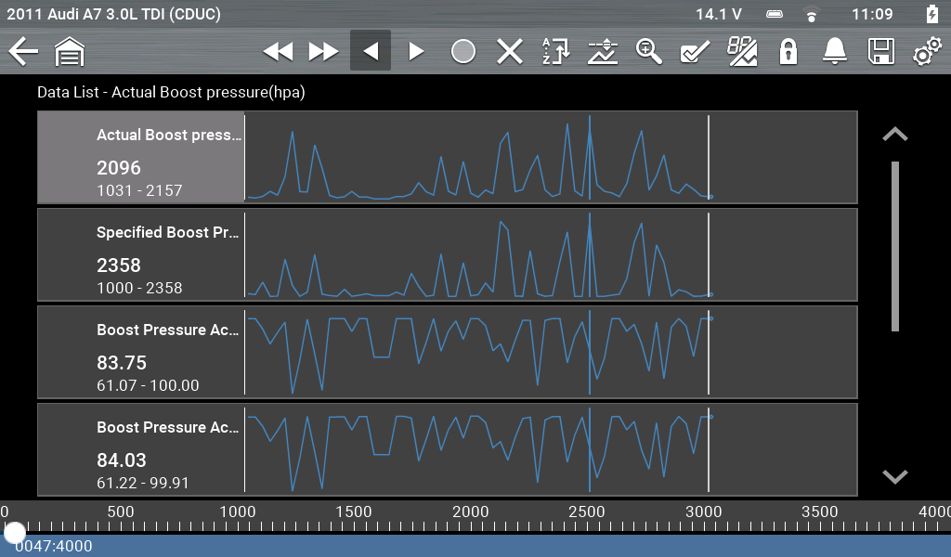The width and height of the screenshot is (951, 557).
Task: Select the Specified Boost Pressure row
Action: (141, 255)
